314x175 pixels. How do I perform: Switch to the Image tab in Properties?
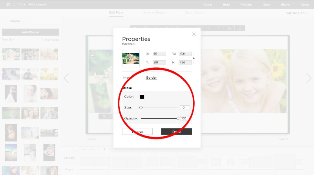[x=126, y=78]
